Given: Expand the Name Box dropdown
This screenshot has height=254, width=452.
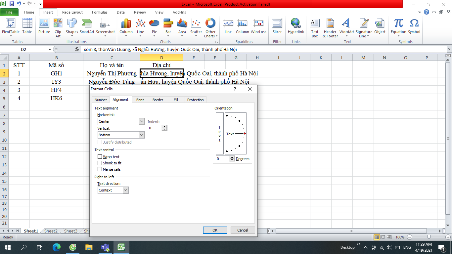Looking at the screenshot, I should 50,49.
